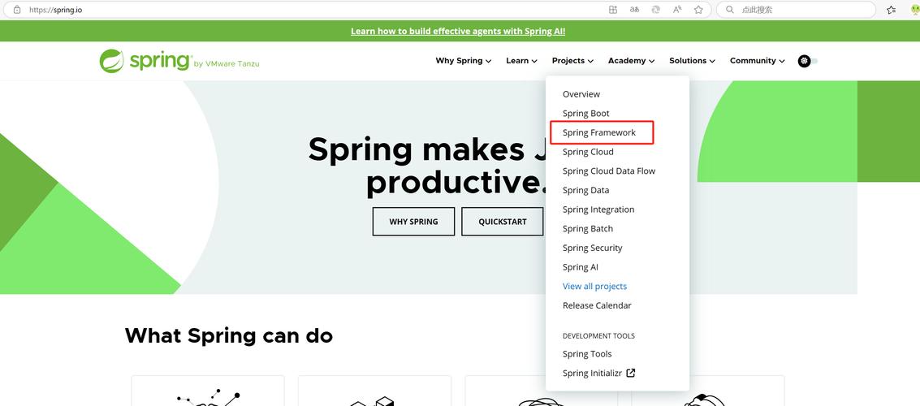
Task: Click the QUICKSTART button
Action: (x=503, y=222)
